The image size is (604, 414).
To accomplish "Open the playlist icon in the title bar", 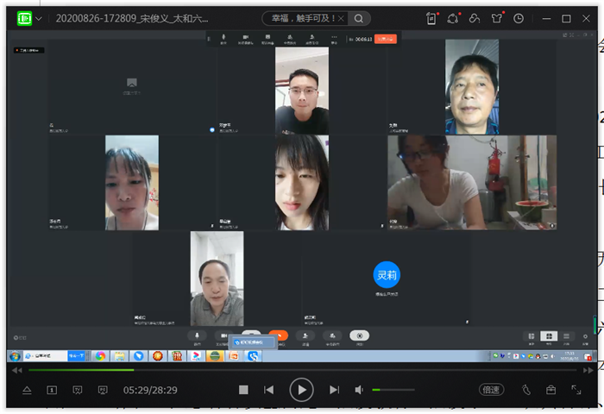I will (x=431, y=18).
